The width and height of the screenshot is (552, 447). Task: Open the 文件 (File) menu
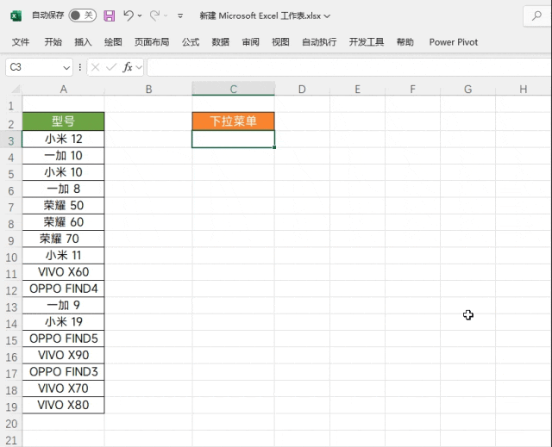[21, 42]
